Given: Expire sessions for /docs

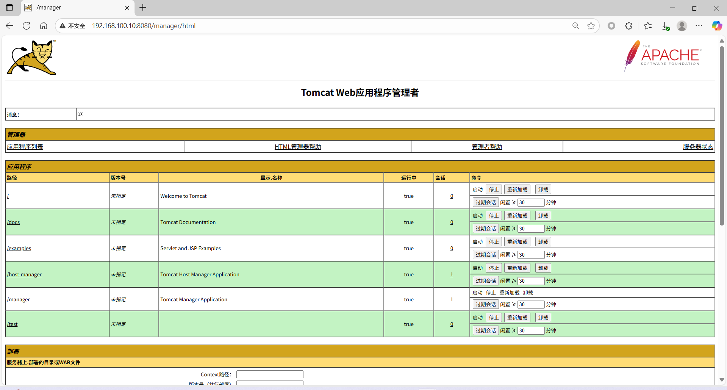Looking at the screenshot, I should click(x=486, y=229).
